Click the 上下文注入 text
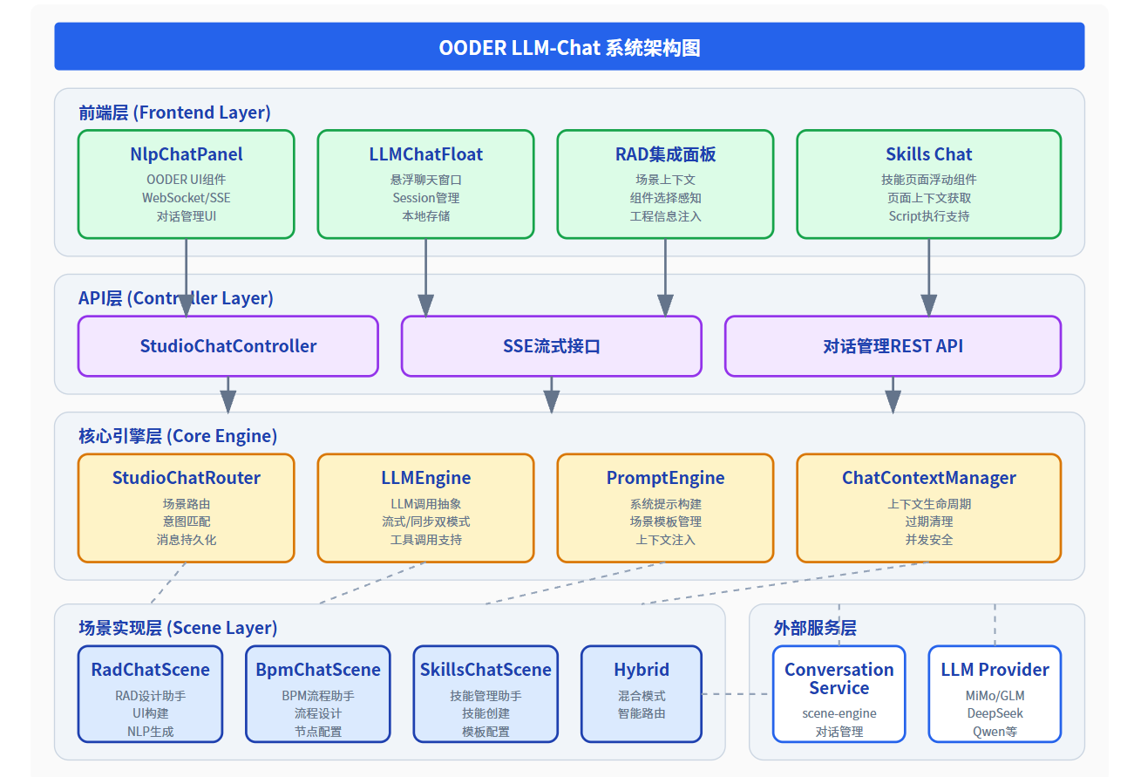1134x777 pixels. click(666, 540)
